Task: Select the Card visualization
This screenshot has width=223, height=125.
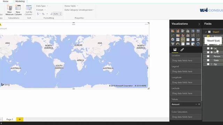Action: tap(188, 44)
